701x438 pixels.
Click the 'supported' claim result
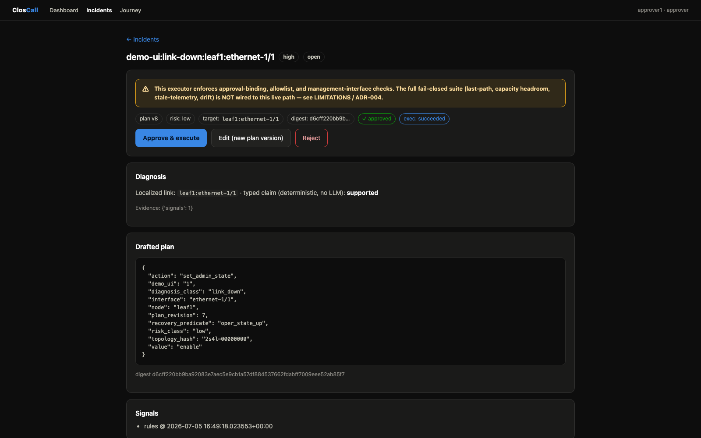(362, 193)
